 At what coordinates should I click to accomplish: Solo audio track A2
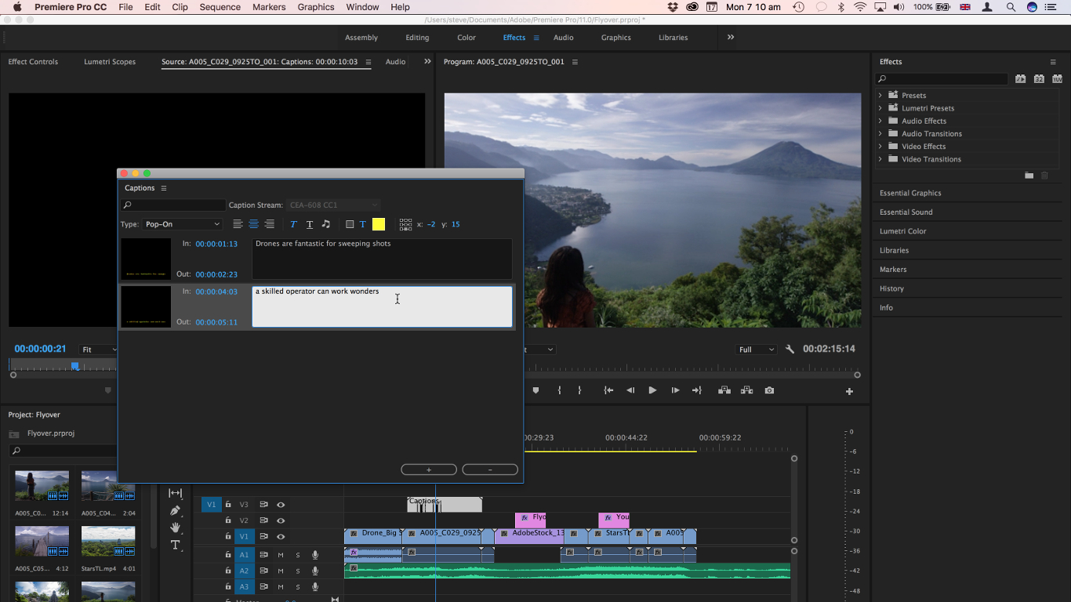click(x=298, y=571)
